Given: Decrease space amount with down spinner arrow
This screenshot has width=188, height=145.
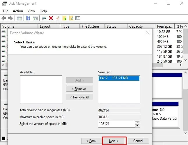Looking at the screenshot, I should pyautogui.click(x=137, y=125).
